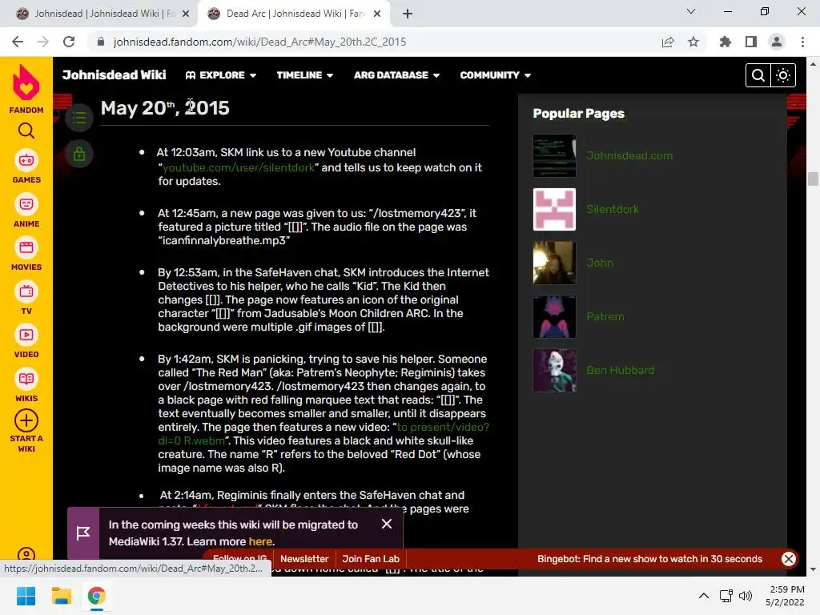Share this page from the address bar

click(668, 42)
